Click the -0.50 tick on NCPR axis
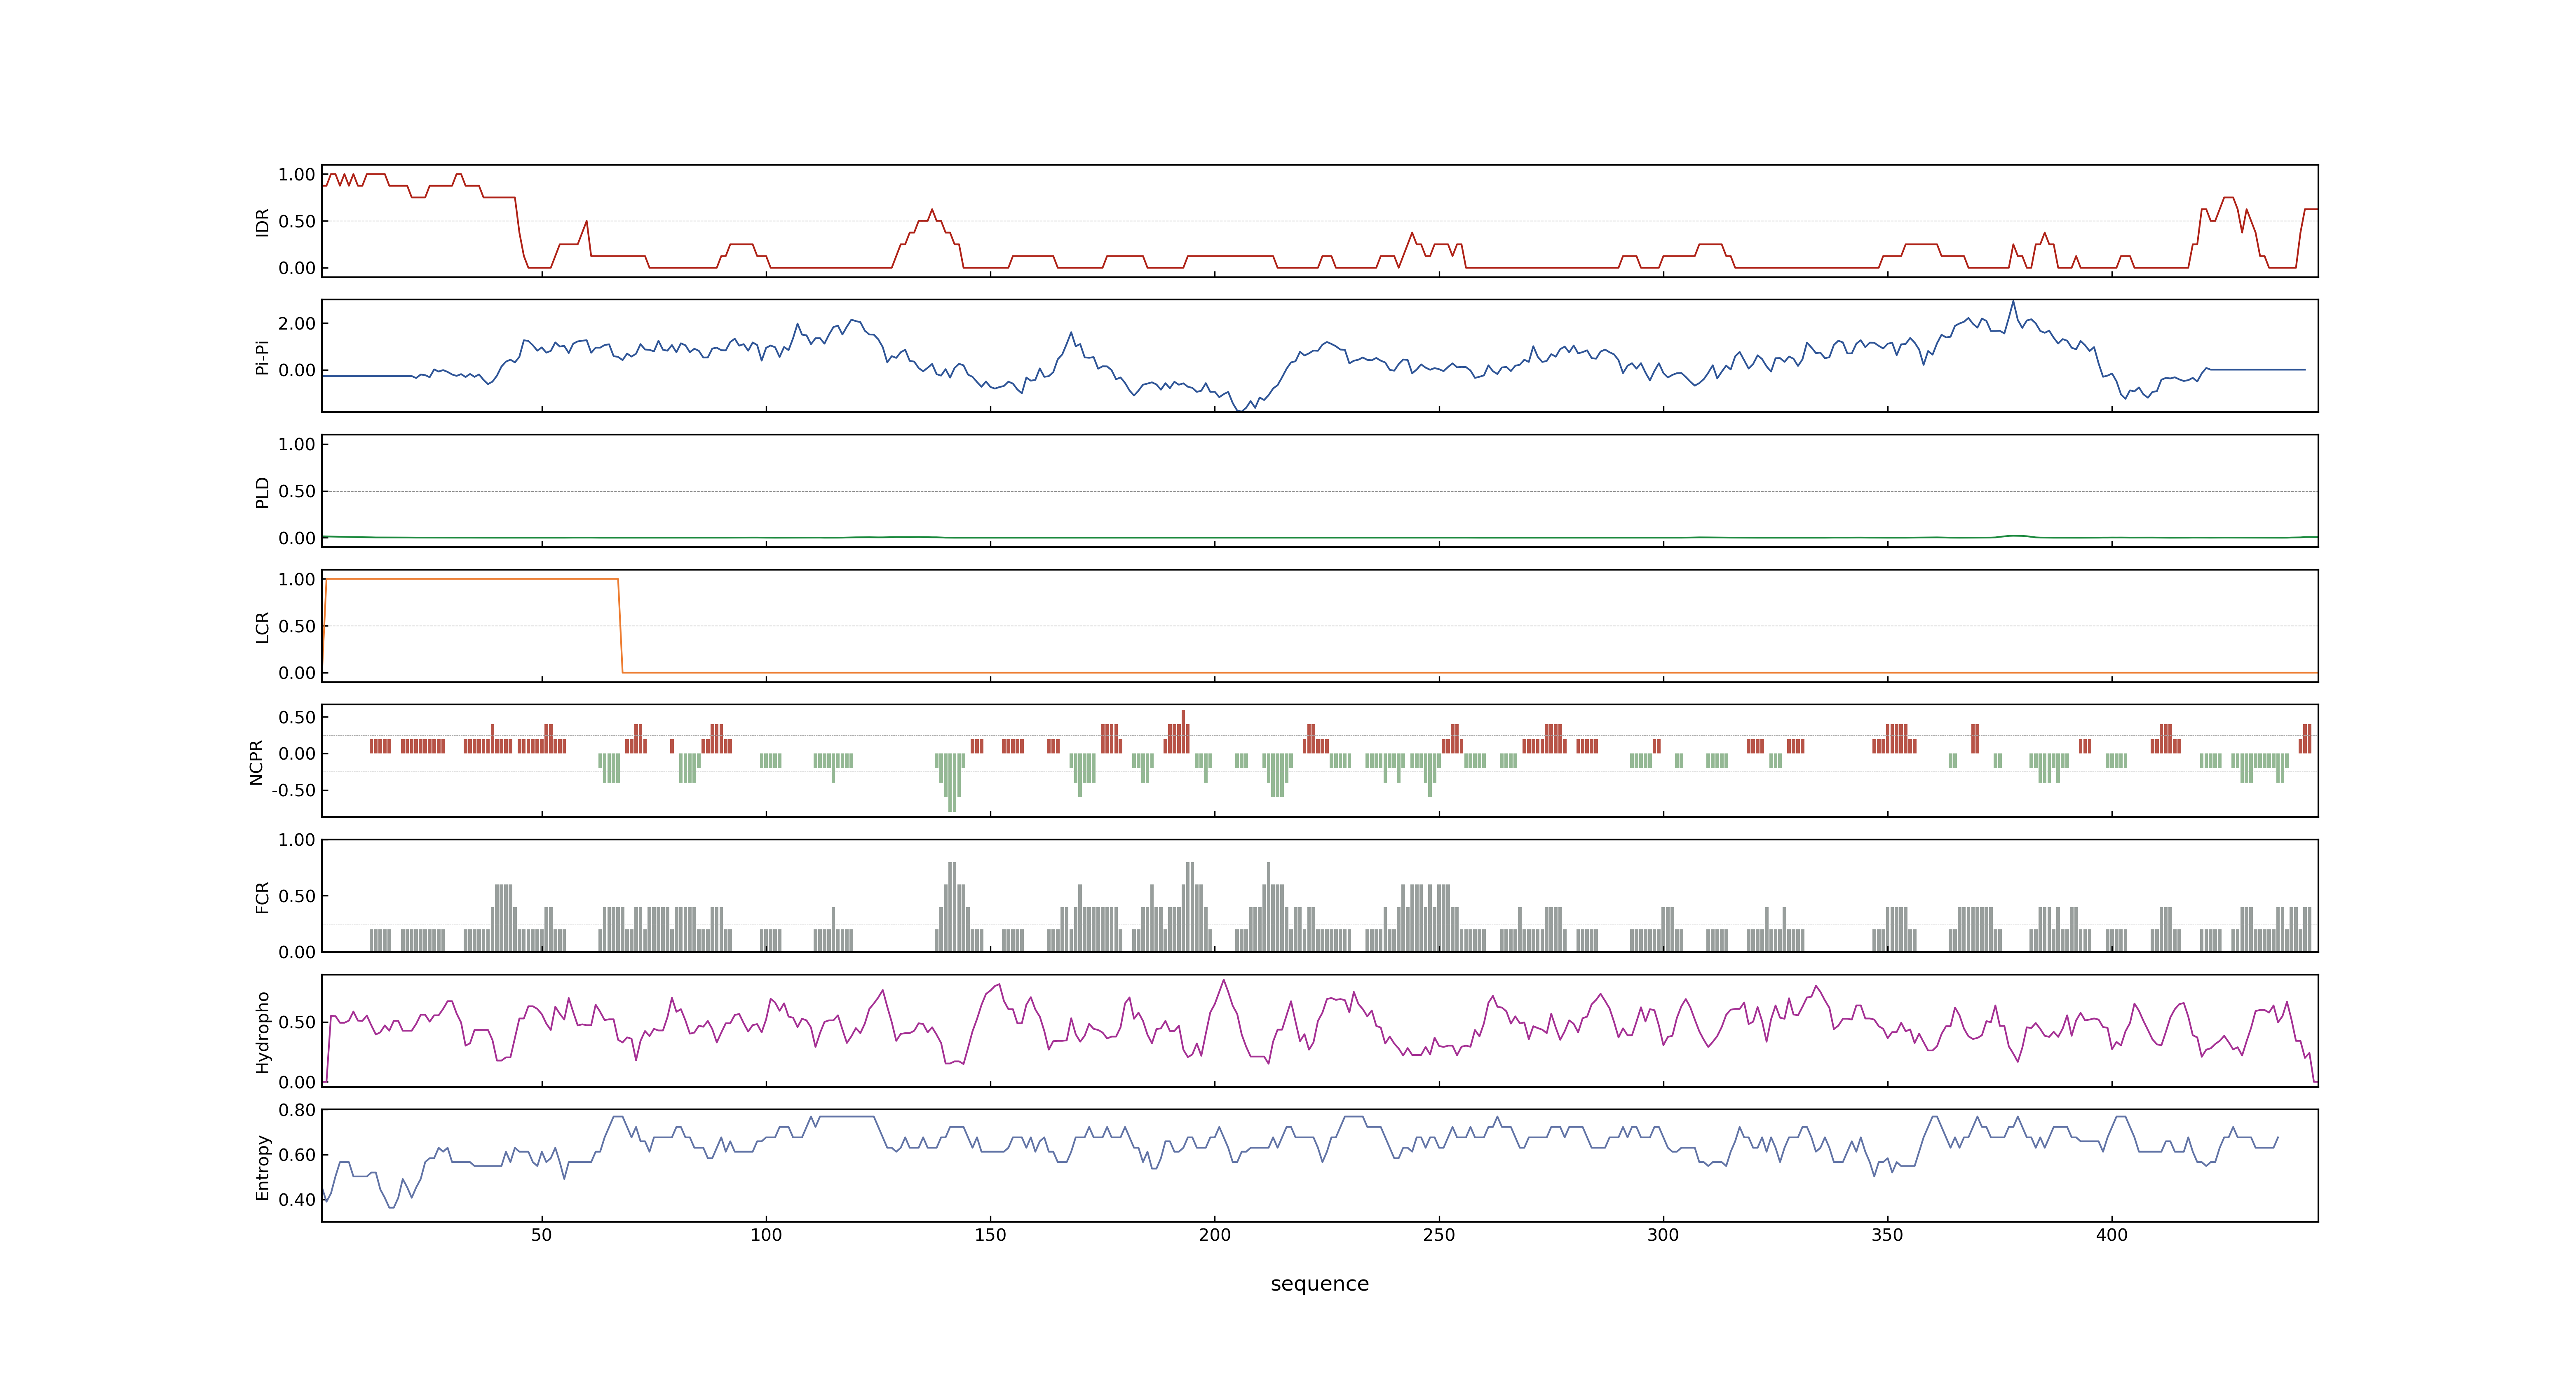2576x1373 pixels. coord(293,791)
